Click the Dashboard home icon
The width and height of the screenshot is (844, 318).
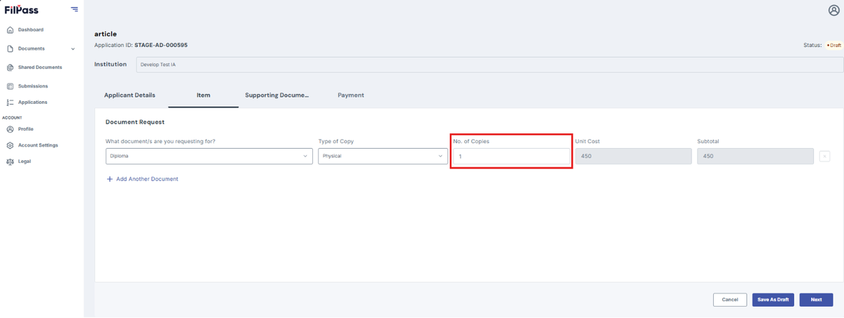pos(10,29)
